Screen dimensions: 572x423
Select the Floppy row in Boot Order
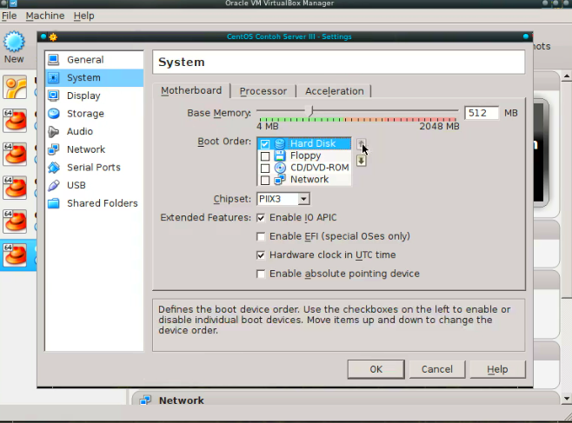pyautogui.click(x=304, y=155)
